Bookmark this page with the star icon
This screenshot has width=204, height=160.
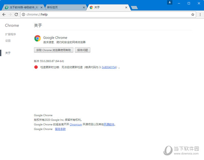192,15
